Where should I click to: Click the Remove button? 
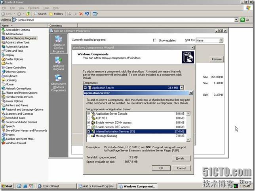pyautogui.click(x=217, y=59)
